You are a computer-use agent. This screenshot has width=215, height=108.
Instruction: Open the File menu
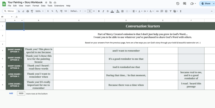click(9, 6)
